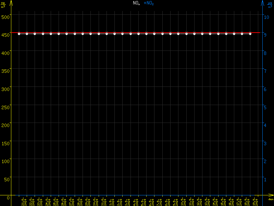This screenshot has height=206, width=274.
Task: Click the 19.9.2020 date label
Action: (x=254, y=202)
